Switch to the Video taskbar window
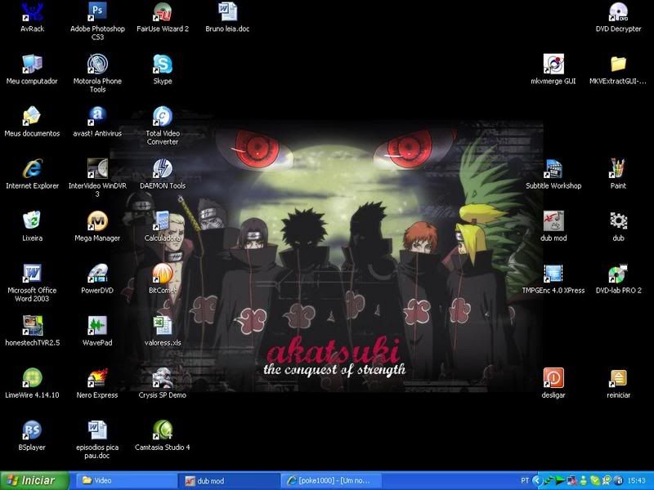 pyautogui.click(x=127, y=481)
